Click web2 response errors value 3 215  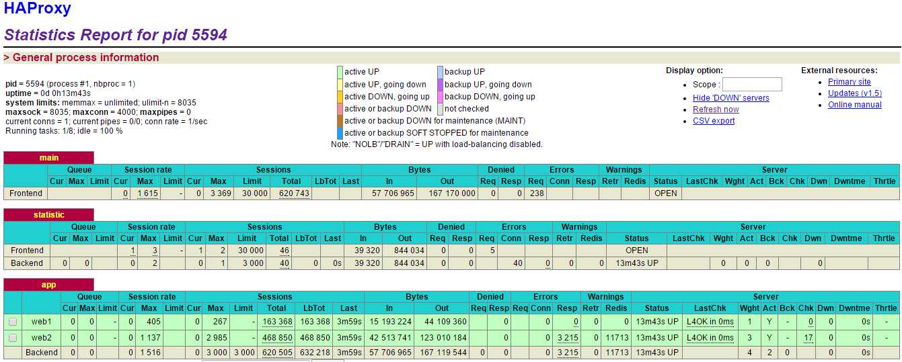tap(568, 338)
